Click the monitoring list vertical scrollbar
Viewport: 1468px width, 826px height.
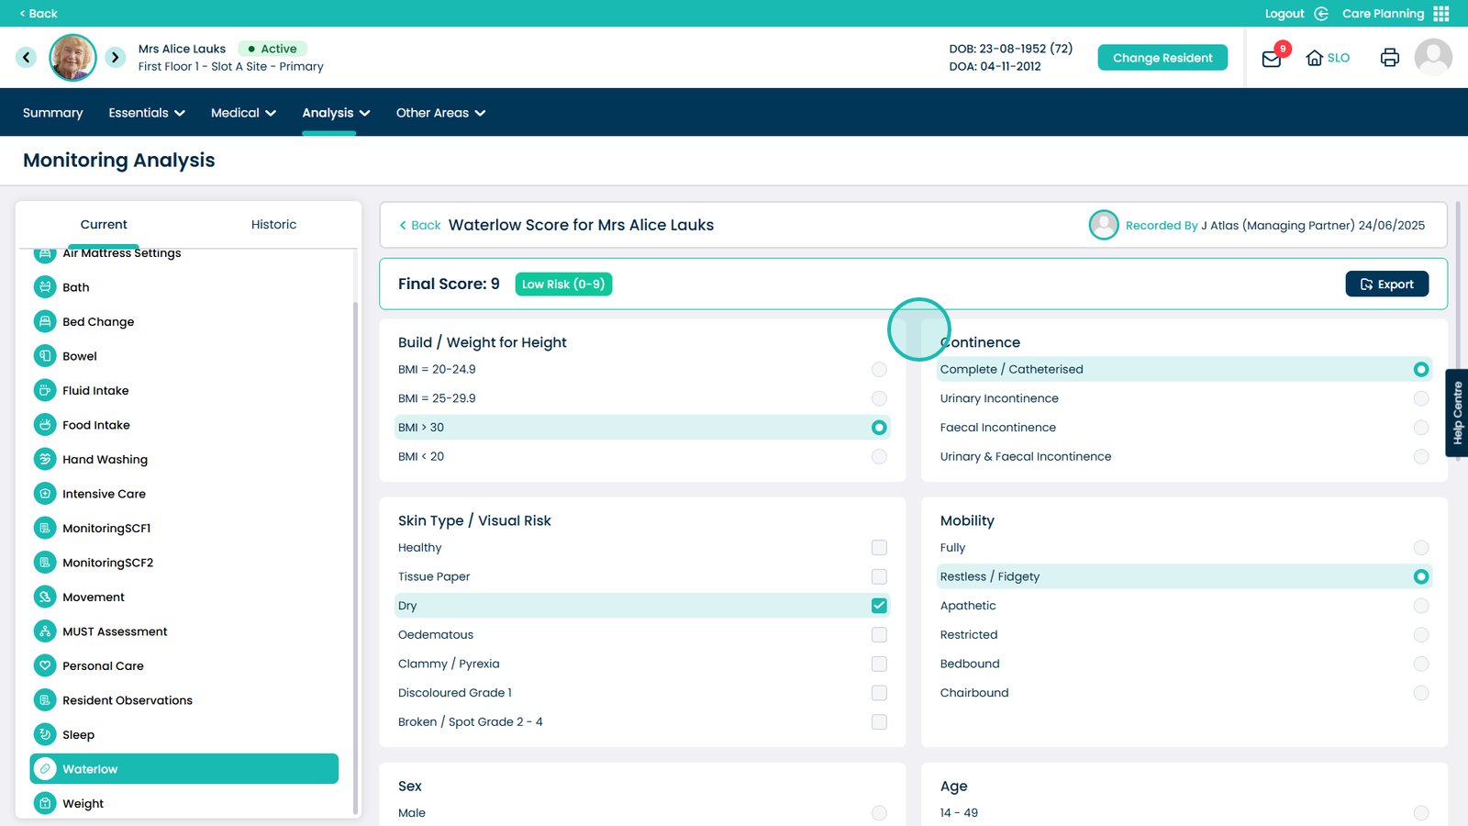click(356, 551)
